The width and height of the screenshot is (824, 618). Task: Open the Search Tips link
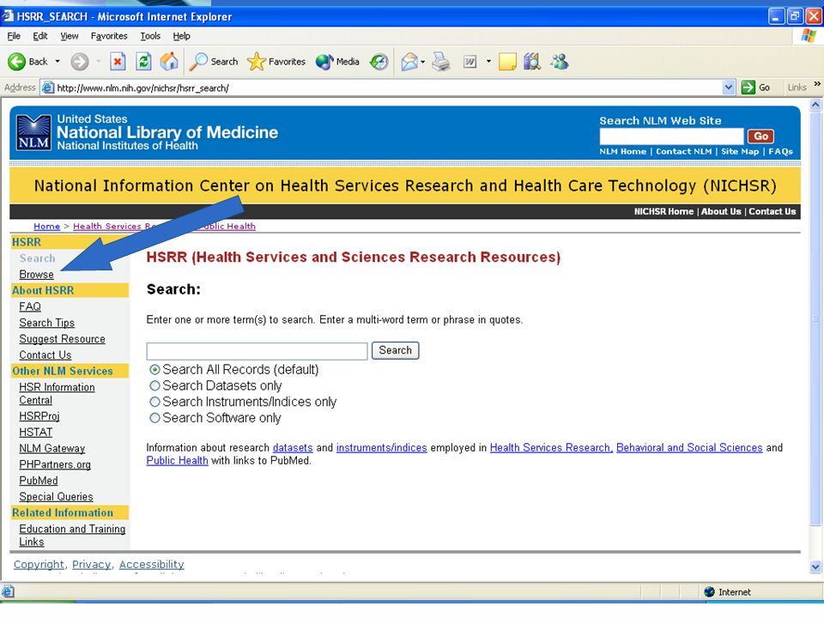click(46, 323)
